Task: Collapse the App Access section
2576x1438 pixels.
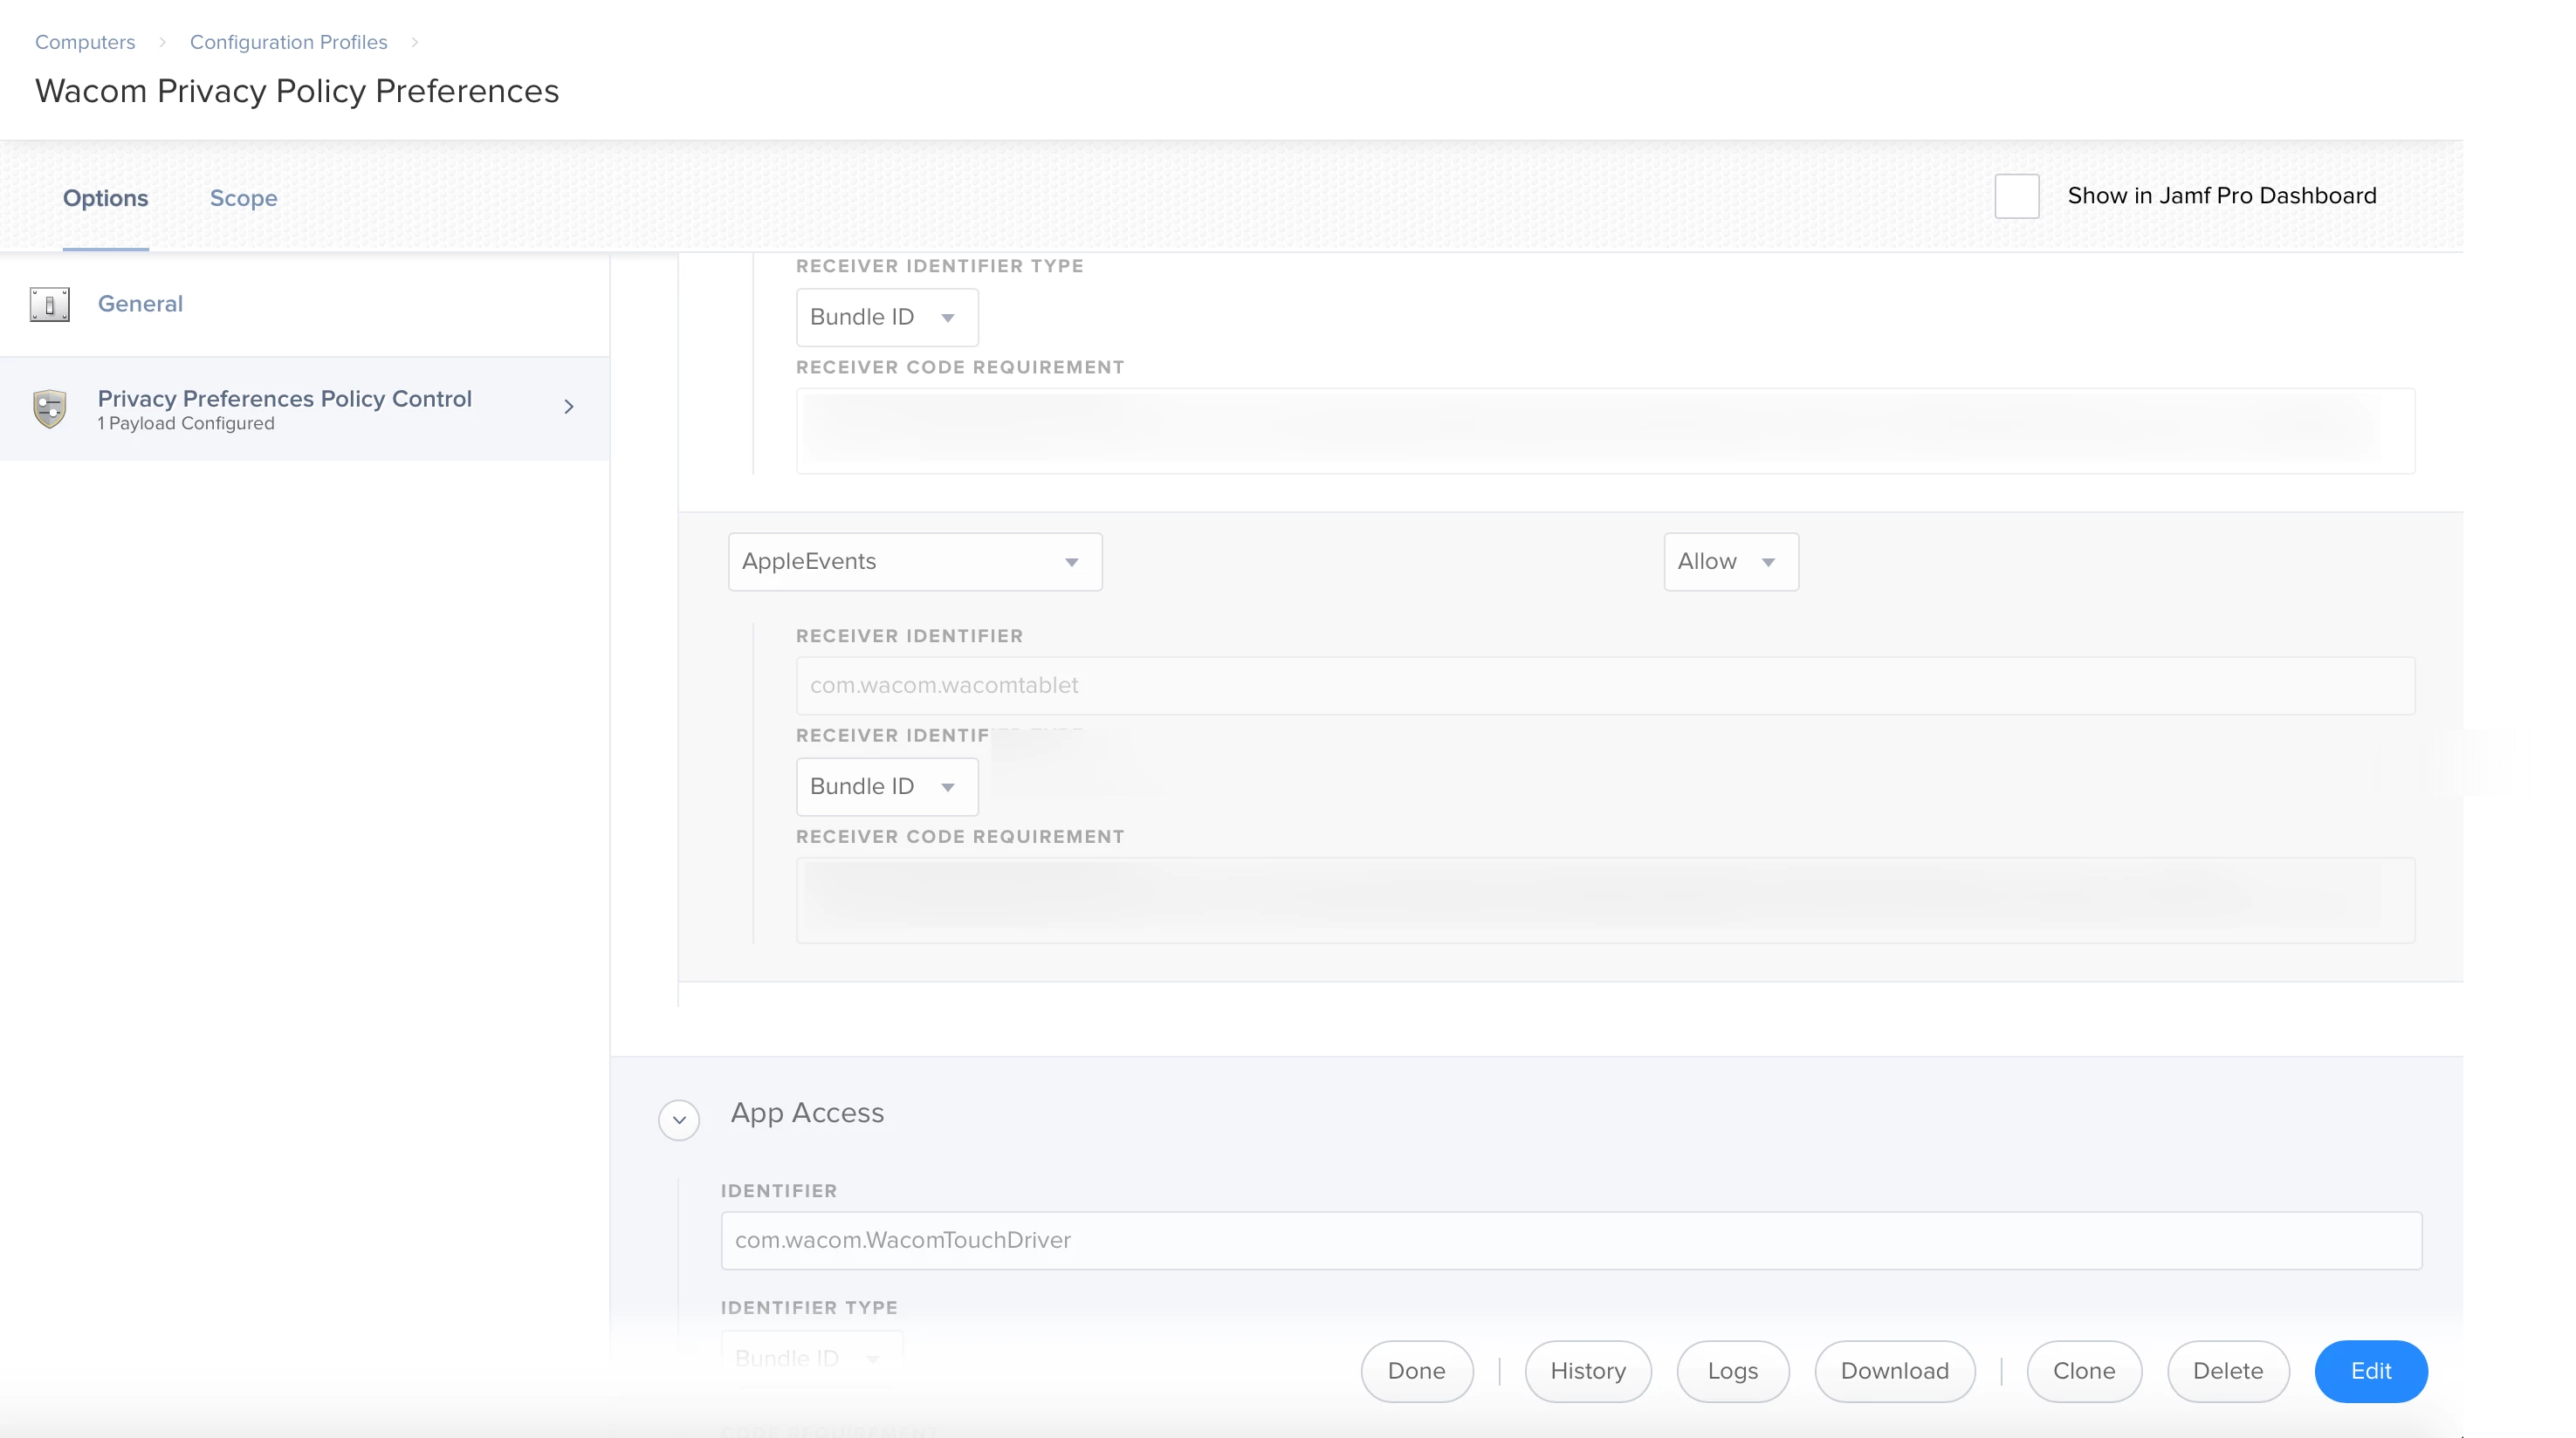Action: tap(678, 1120)
